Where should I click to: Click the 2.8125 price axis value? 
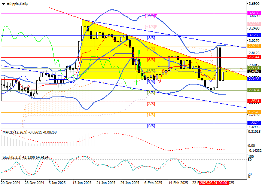(254, 53)
